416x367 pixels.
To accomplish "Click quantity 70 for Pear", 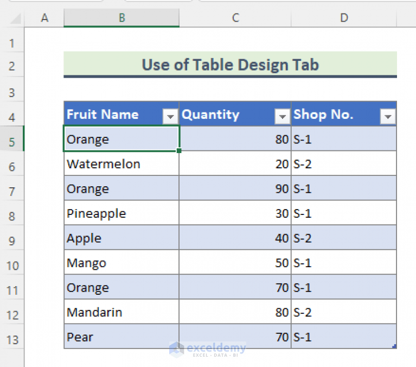I will click(235, 336).
